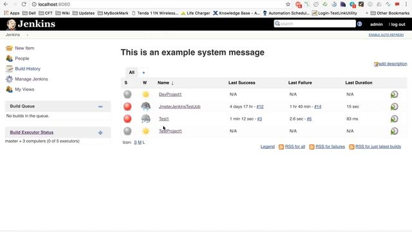Open the TestProject1 job
The width and height of the screenshot is (412, 232).
point(170,131)
